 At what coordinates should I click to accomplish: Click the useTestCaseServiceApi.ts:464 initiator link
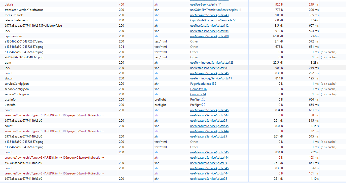pos(209,31)
